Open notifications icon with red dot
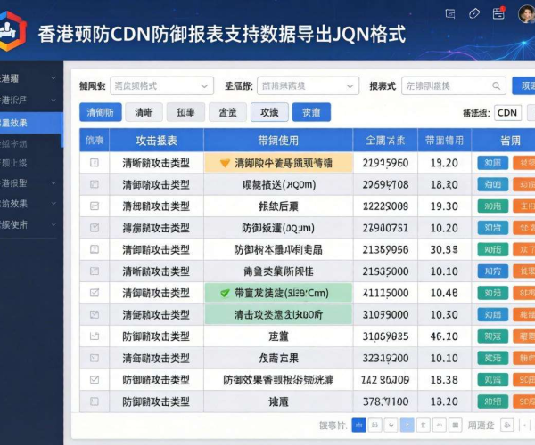The height and width of the screenshot is (445, 535). click(498, 13)
